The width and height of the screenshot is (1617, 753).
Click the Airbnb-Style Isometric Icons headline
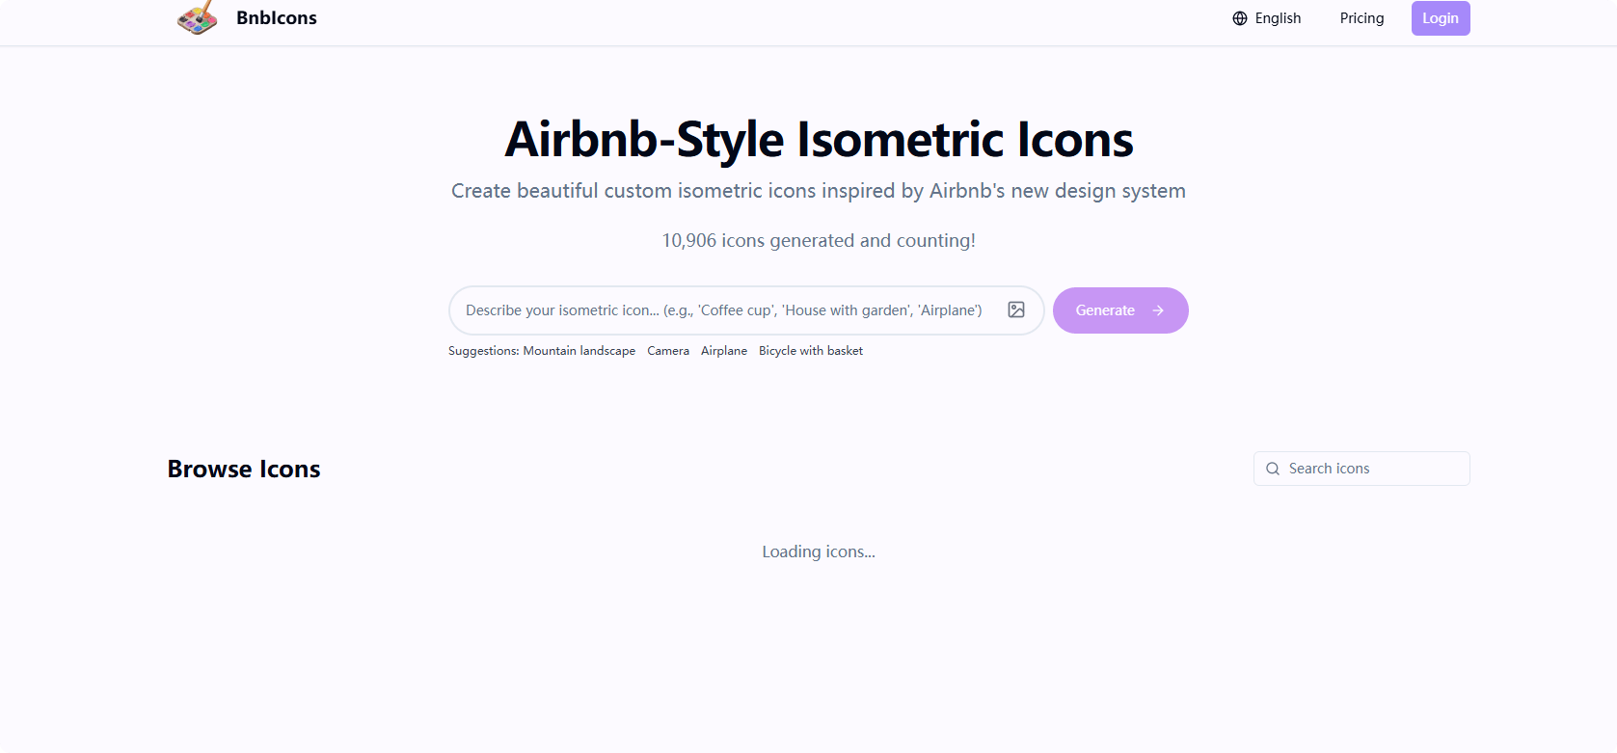tap(819, 140)
